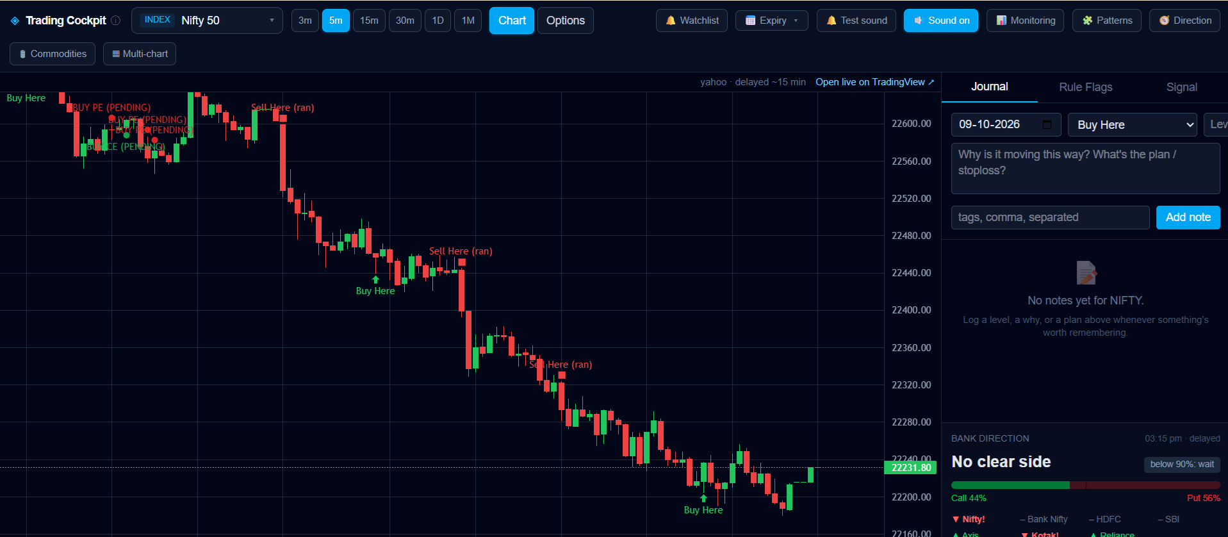Click the chart icon on the Monitoring button
This screenshot has height=537, width=1228.
(1001, 21)
